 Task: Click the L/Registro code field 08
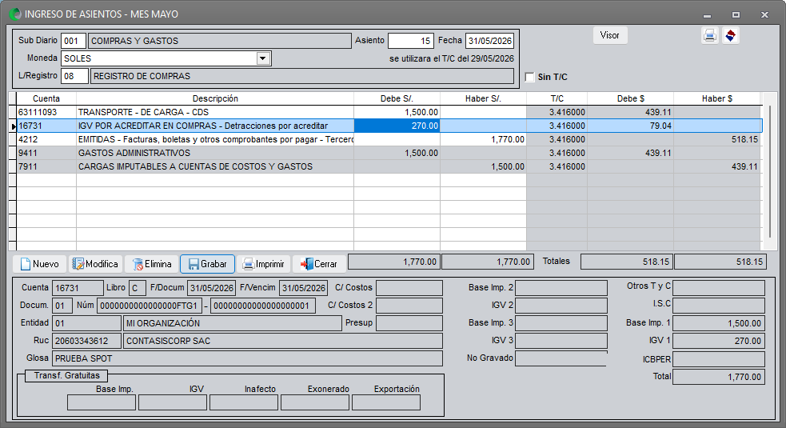pos(74,76)
